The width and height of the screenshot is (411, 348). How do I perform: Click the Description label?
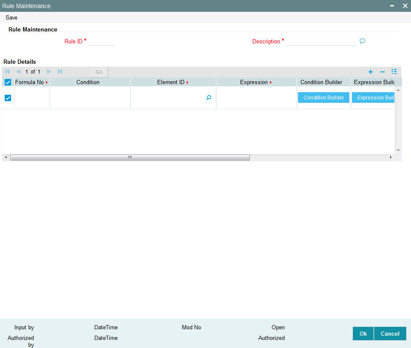266,41
